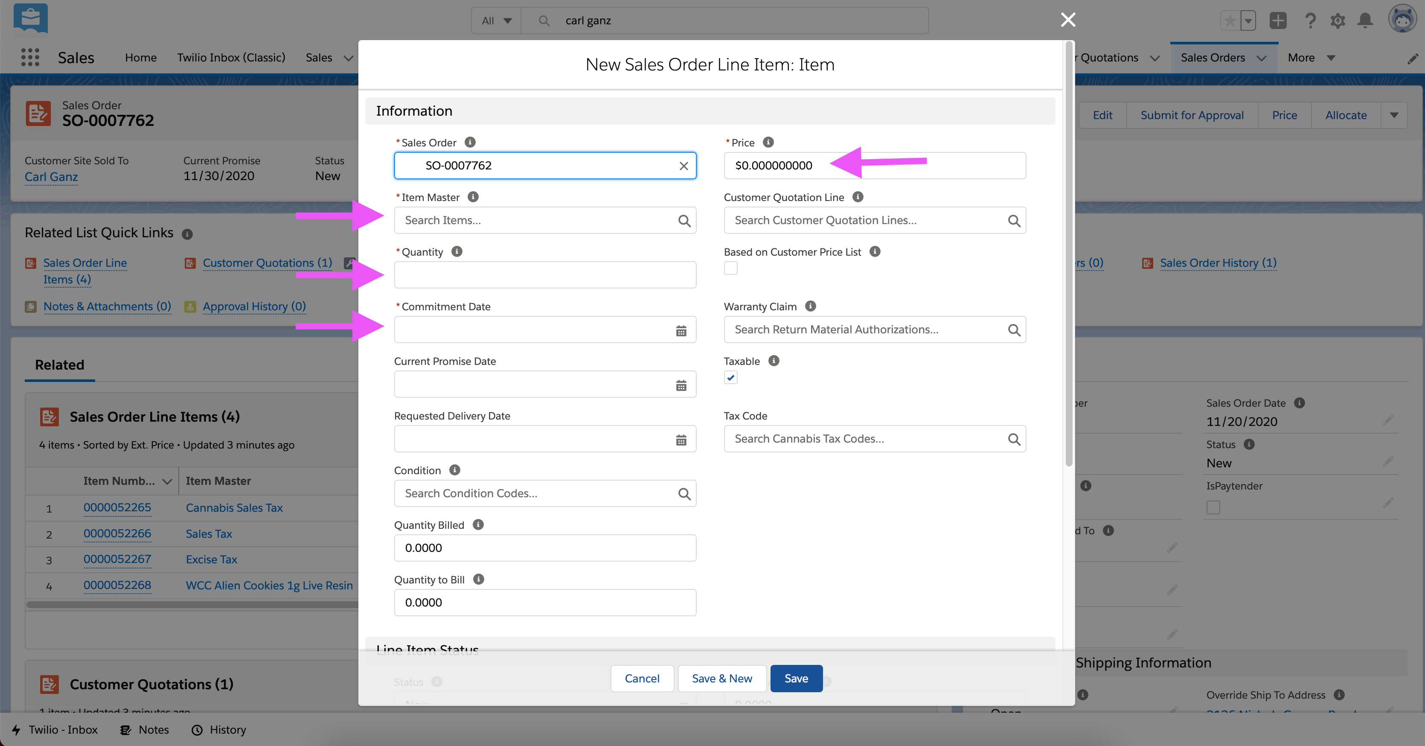Show the Price field help info
The image size is (1425, 746).
[x=768, y=142]
